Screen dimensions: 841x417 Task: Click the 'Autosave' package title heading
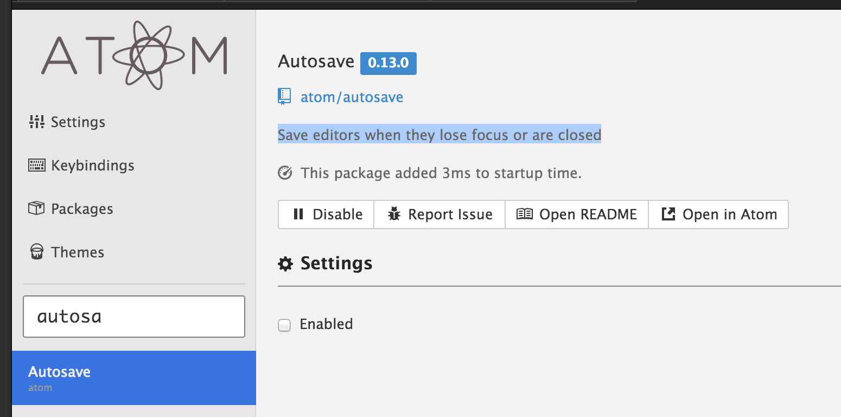pyautogui.click(x=316, y=62)
